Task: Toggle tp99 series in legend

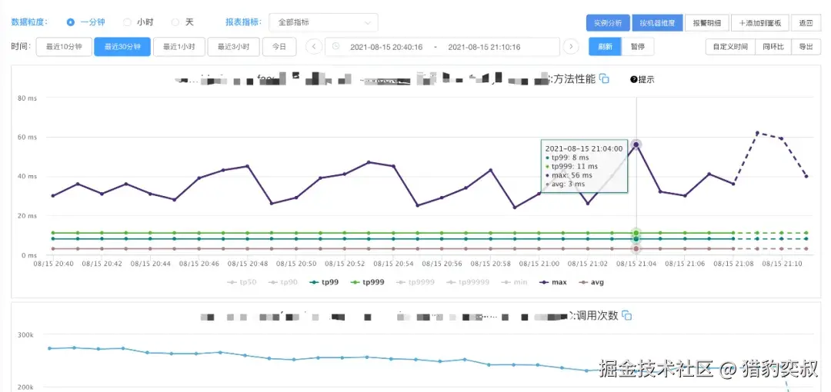Action: click(325, 282)
